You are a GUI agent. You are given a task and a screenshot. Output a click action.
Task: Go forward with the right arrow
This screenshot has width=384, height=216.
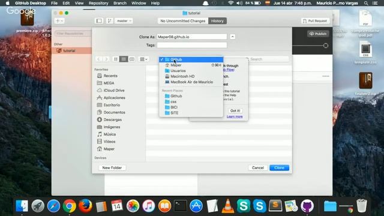click(x=106, y=59)
